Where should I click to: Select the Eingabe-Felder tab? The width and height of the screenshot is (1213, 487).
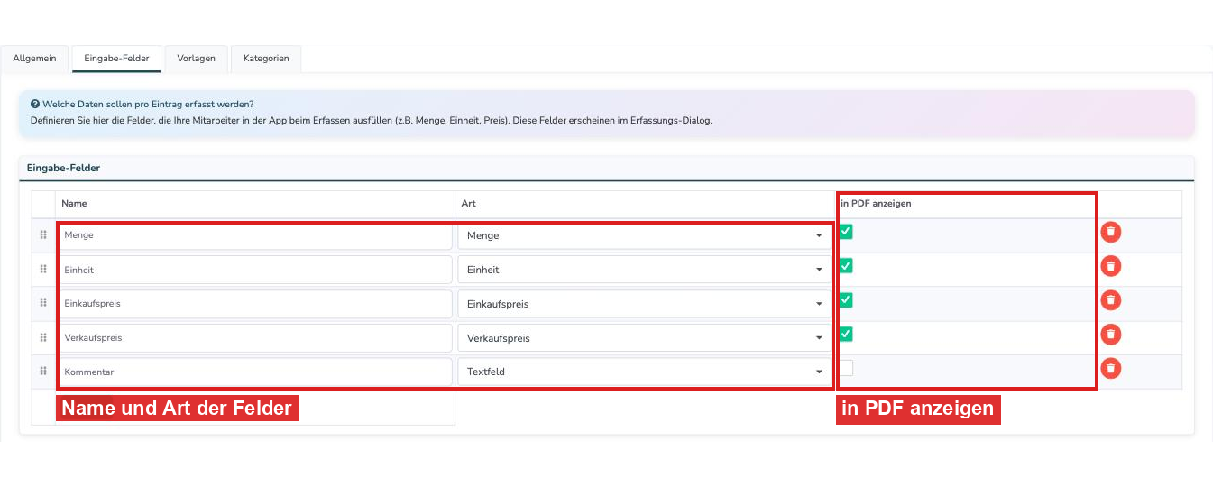(116, 59)
